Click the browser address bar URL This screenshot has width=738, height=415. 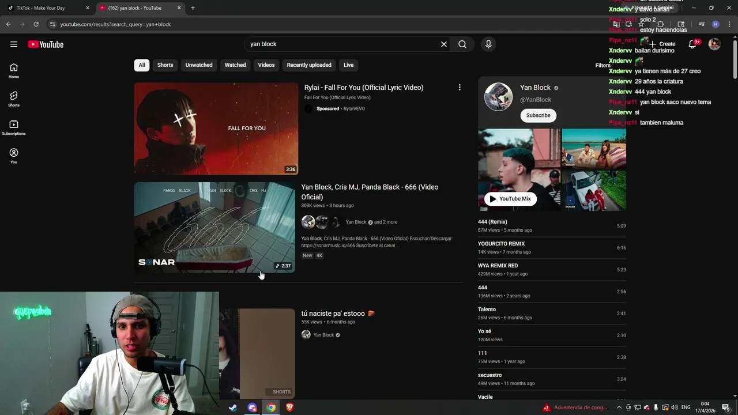pyautogui.click(x=115, y=24)
